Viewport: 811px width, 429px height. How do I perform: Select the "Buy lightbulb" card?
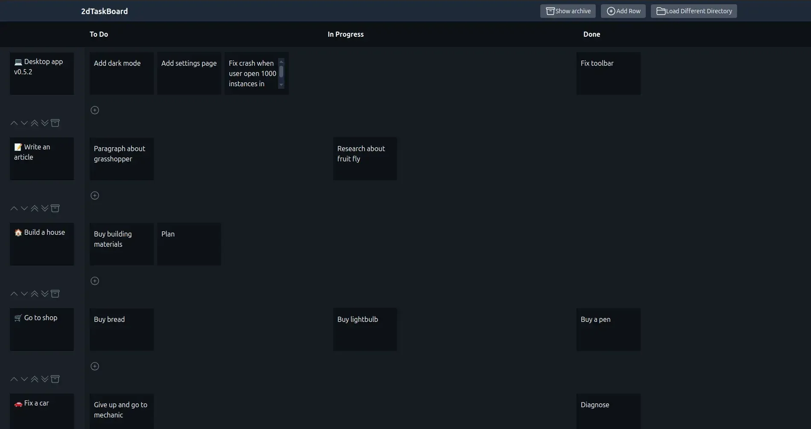pyautogui.click(x=364, y=329)
